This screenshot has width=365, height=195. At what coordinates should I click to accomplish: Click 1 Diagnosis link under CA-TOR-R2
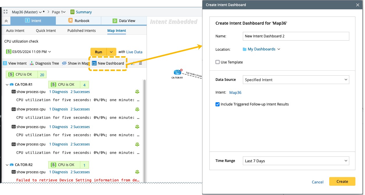[x=58, y=172]
